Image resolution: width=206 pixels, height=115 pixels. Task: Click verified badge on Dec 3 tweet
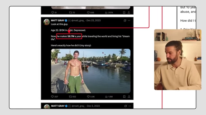(66, 106)
